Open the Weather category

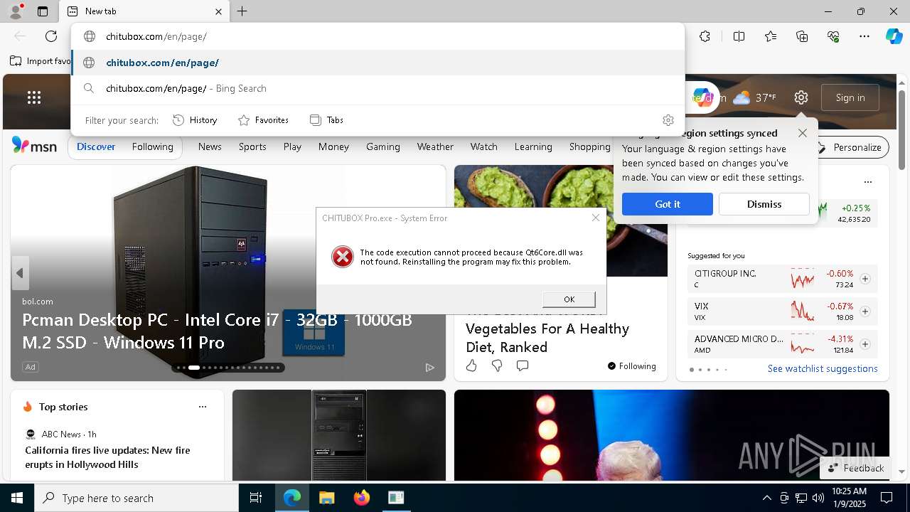[x=435, y=146]
